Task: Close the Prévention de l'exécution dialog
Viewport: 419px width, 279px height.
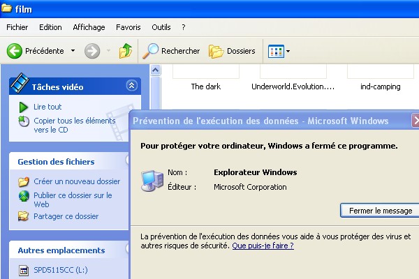Action: pyautogui.click(x=416, y=121)
